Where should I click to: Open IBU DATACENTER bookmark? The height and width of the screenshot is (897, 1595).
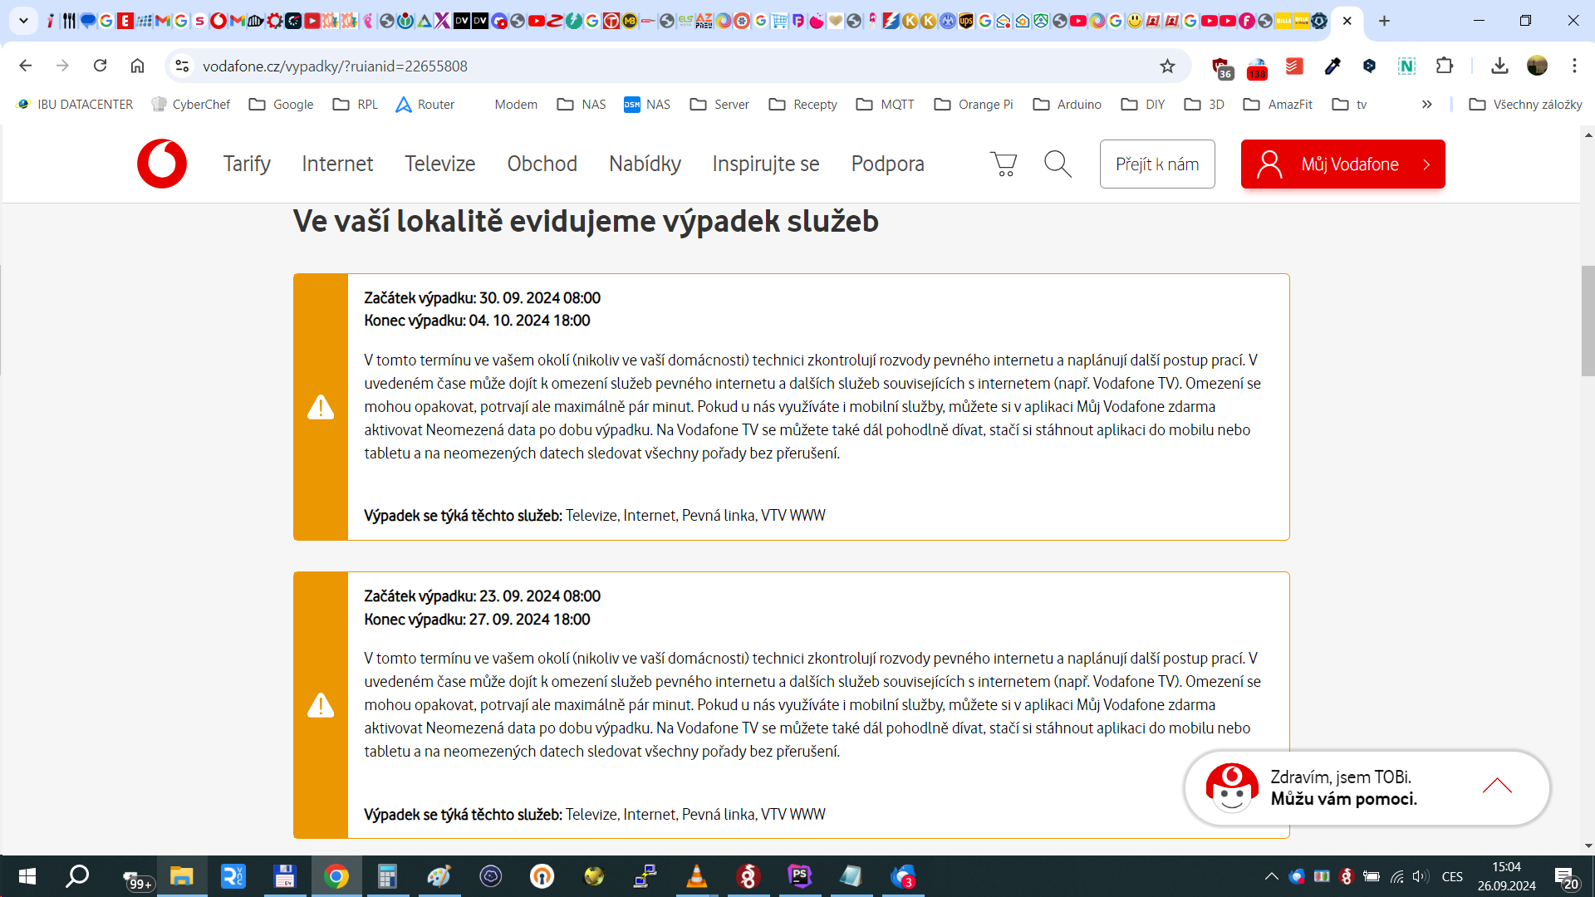pyautogui.click(x=75, y=105)
